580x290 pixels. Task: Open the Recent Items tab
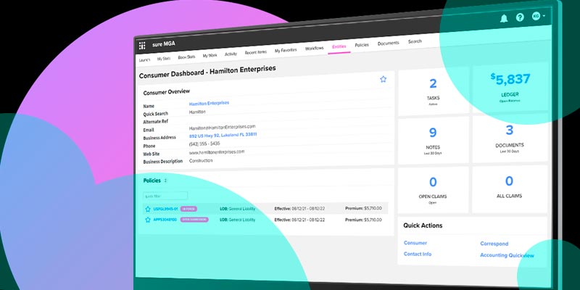[256, 52]
